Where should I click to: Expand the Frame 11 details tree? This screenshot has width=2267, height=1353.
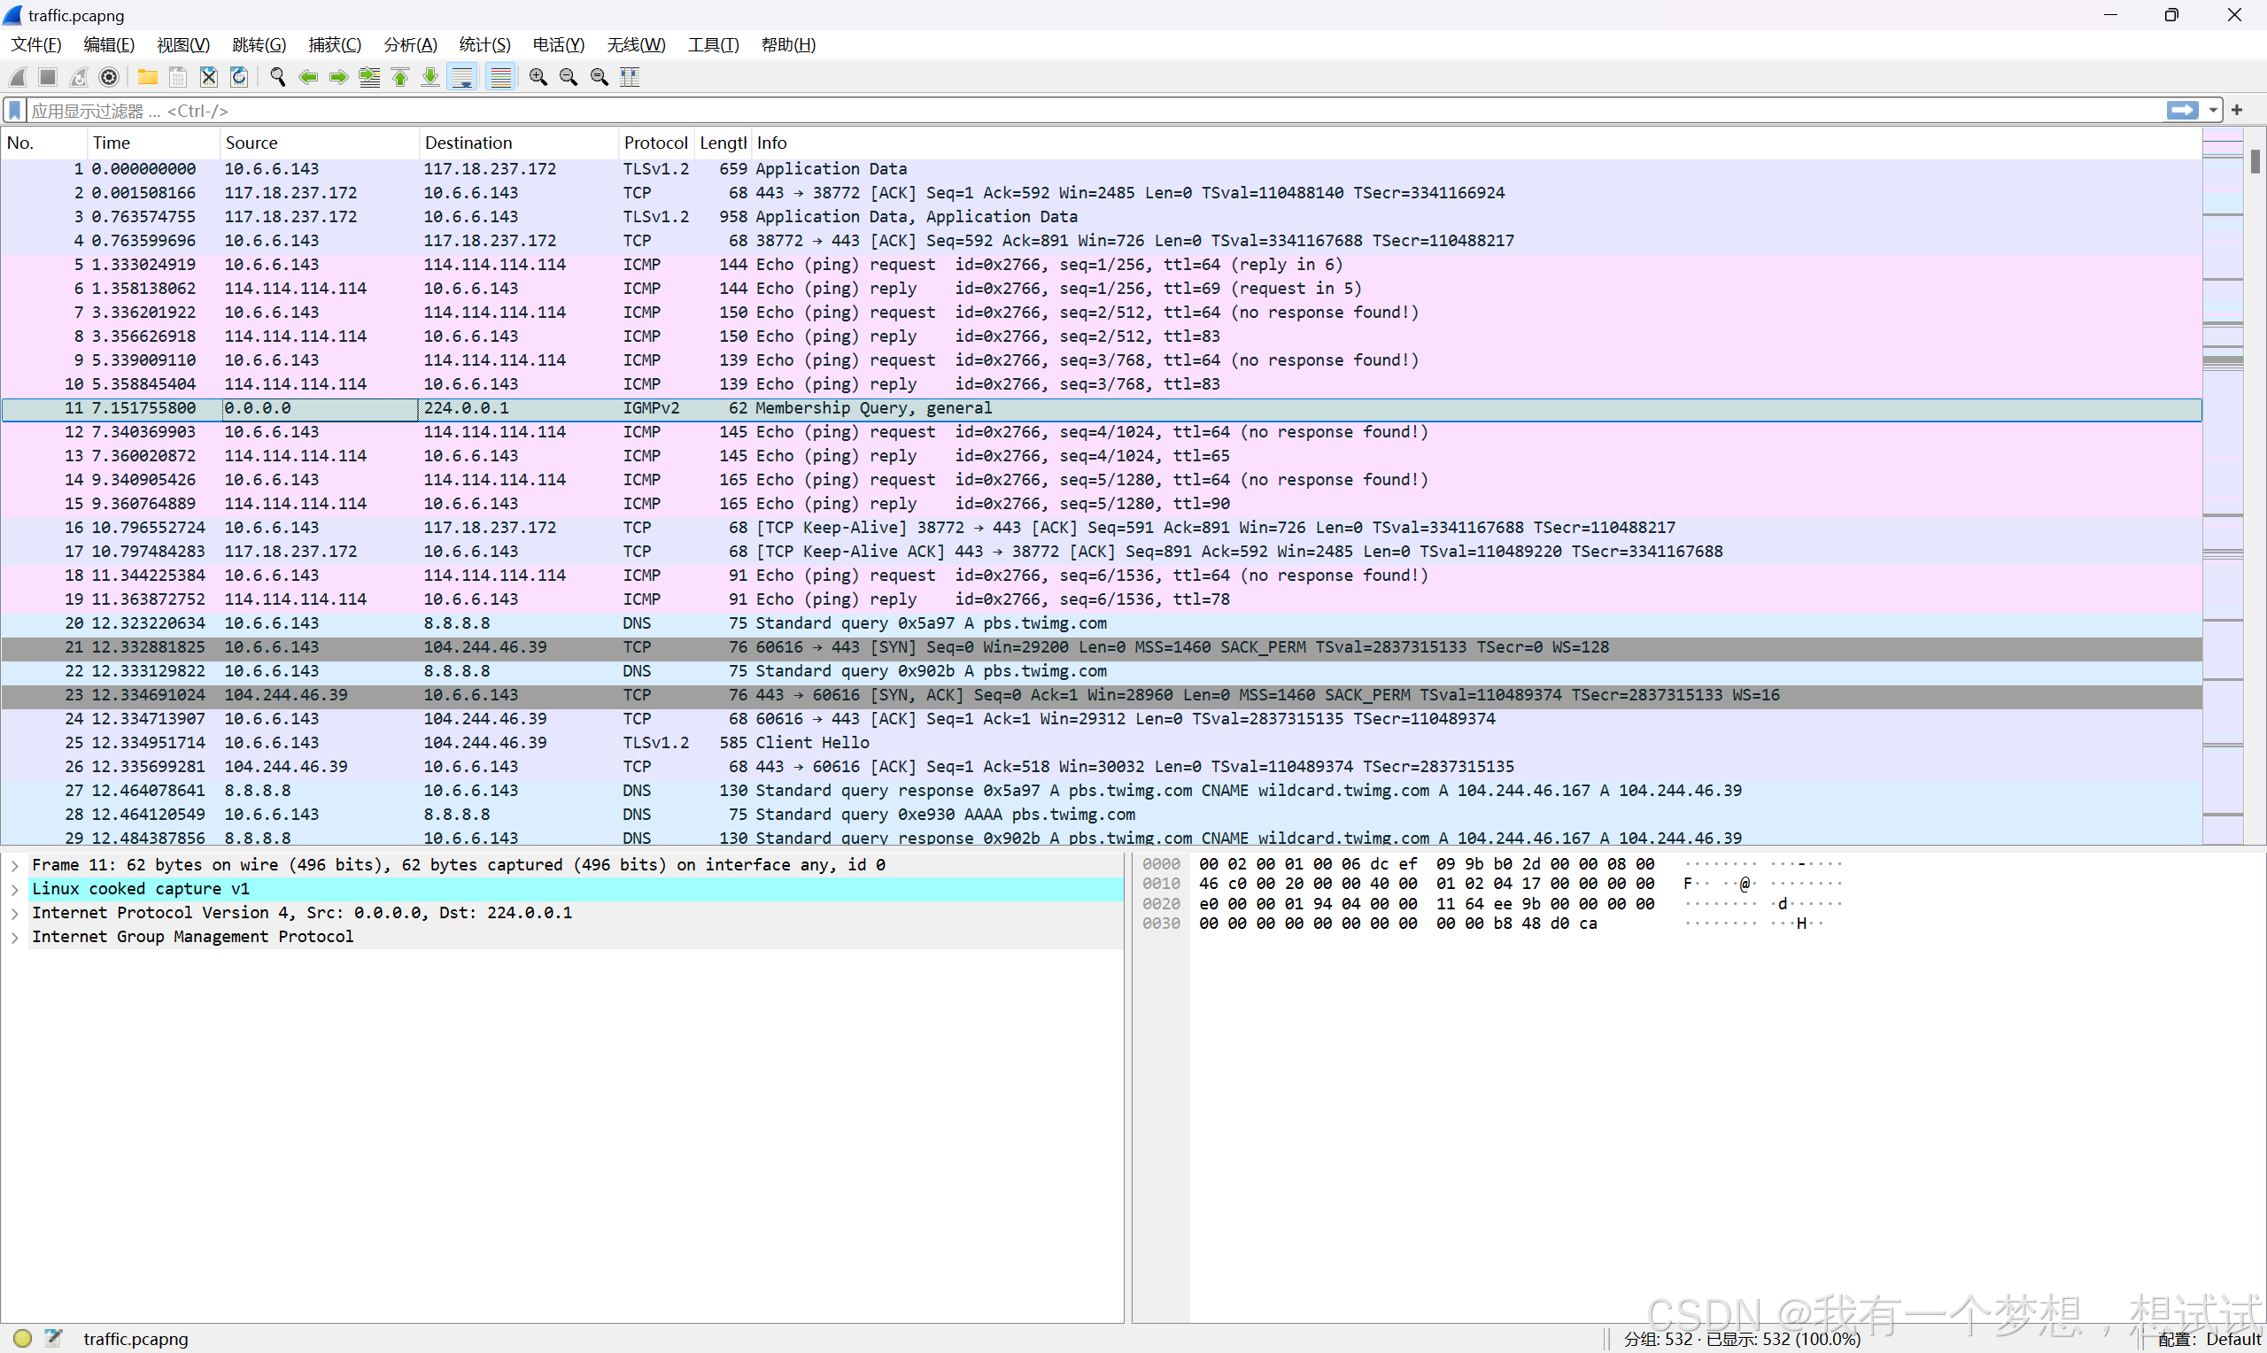14,865
